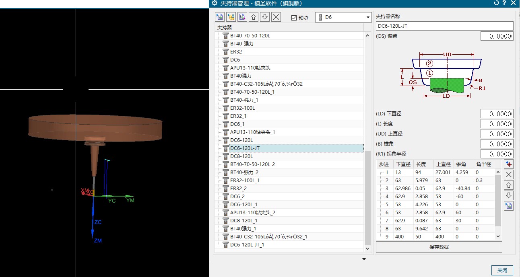
Task: Select holder BT40-70-50-120L_1
Action: tap(252, 92)
